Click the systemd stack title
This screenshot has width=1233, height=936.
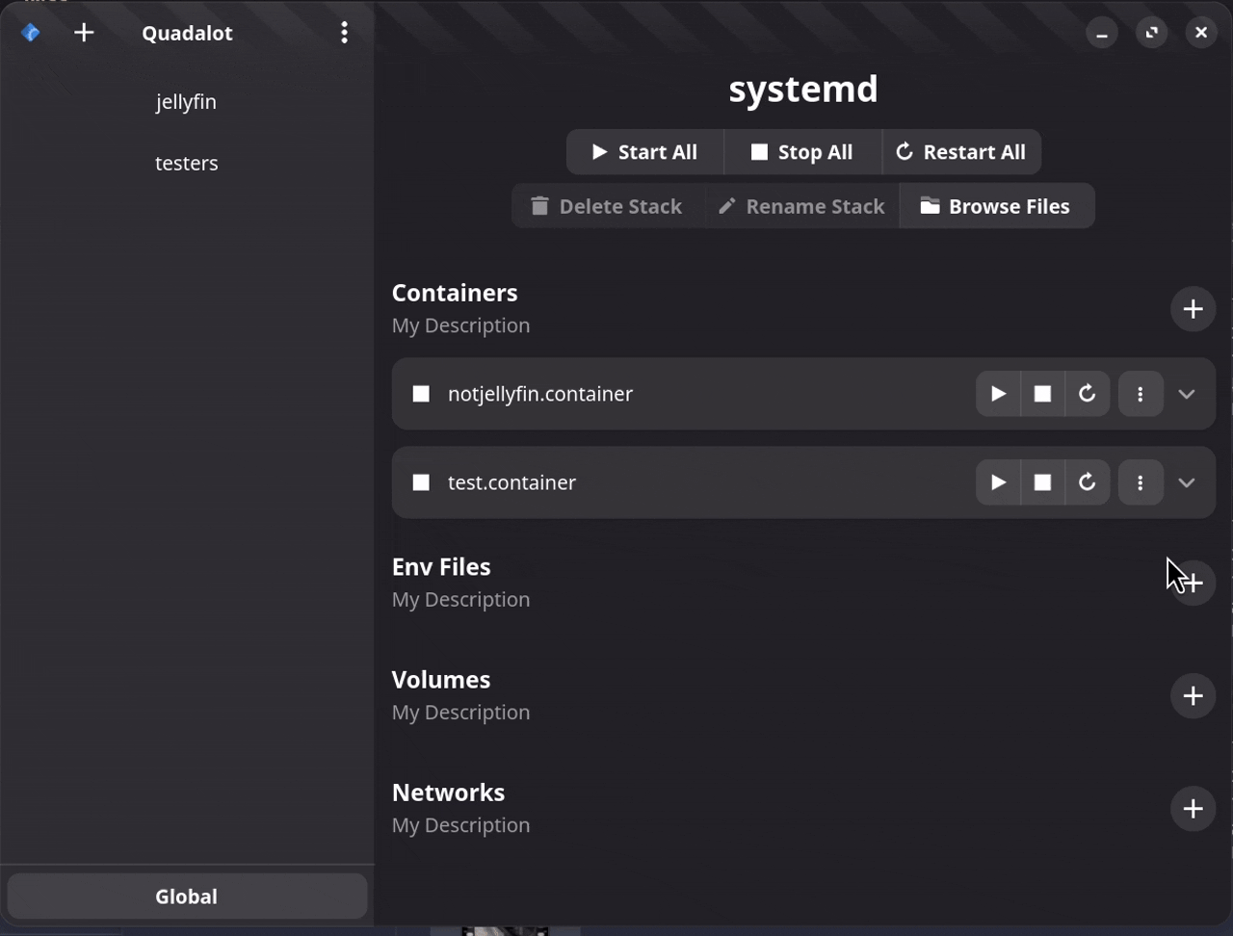point(803,90)
